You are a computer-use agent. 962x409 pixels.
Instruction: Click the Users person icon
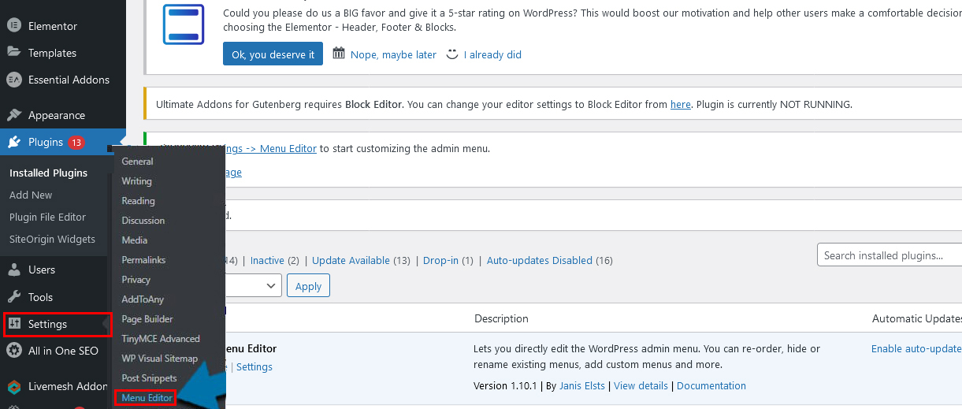click(x=13, y=270)
